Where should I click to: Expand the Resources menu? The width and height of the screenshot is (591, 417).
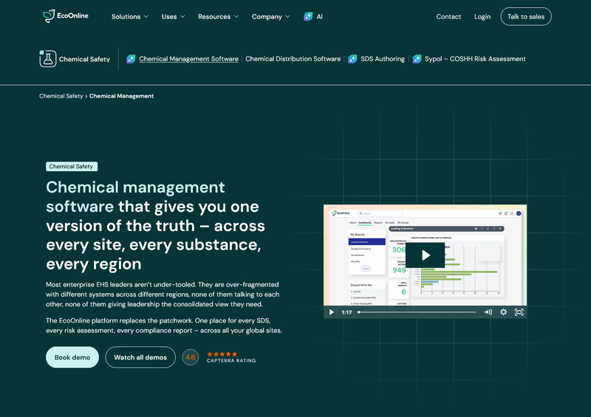(218, 16)
